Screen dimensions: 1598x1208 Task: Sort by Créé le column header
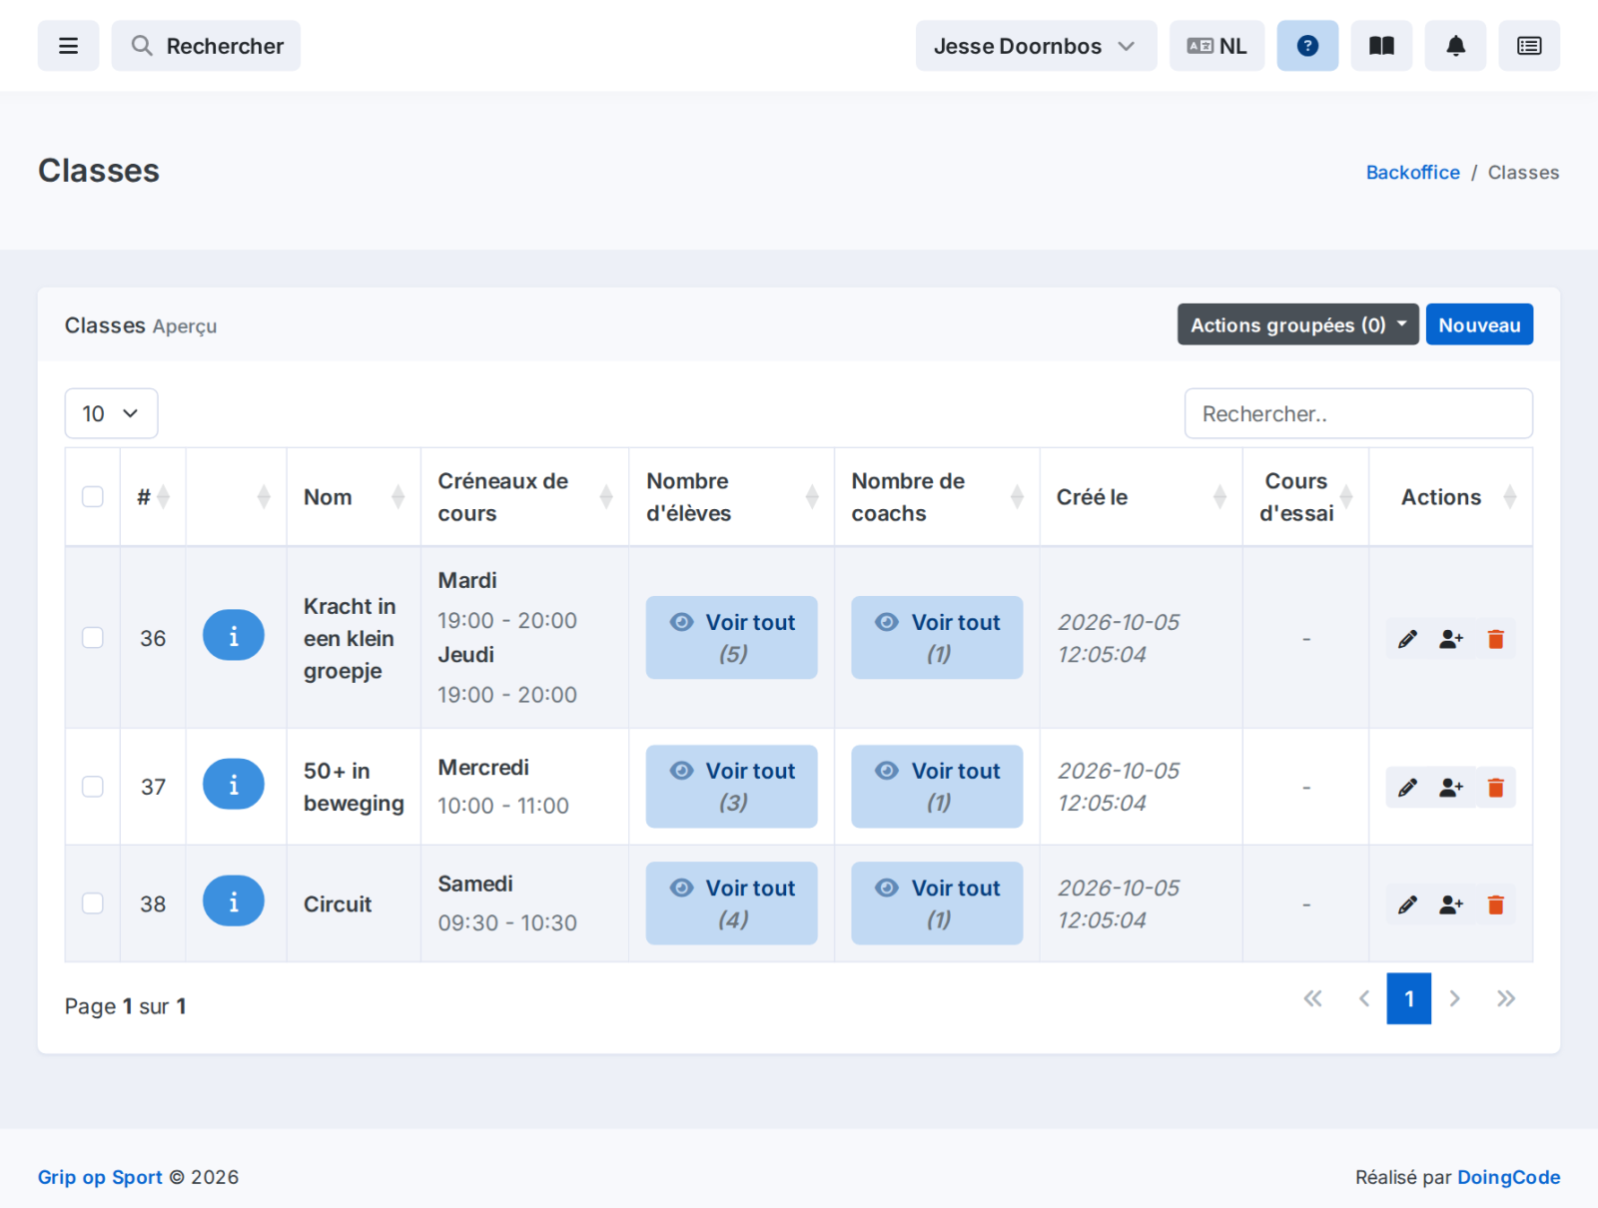click(1141, 497)
